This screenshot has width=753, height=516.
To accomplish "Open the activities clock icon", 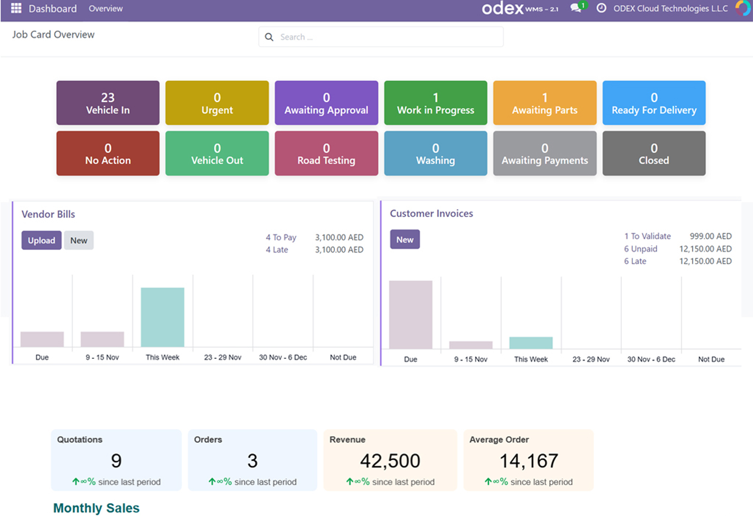I will click(601, 8).
